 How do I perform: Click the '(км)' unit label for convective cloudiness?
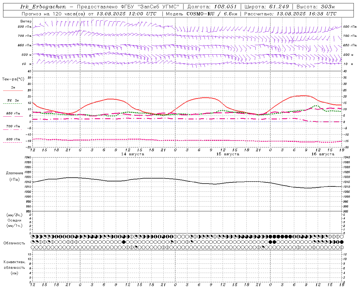click(x=15, y=273)
